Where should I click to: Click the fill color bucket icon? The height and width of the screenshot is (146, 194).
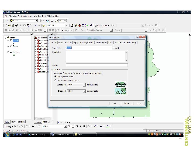[x=95, y=126]
